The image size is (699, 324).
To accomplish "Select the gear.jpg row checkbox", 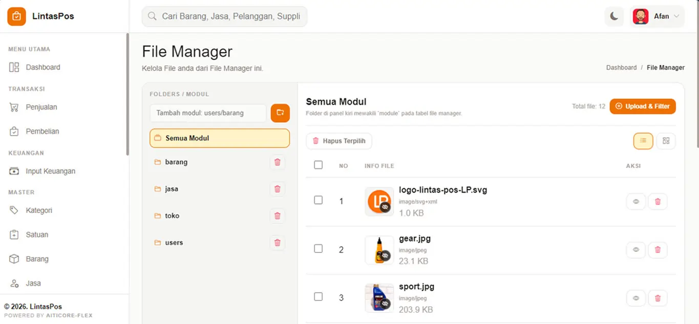I will [x=318, y=249].
